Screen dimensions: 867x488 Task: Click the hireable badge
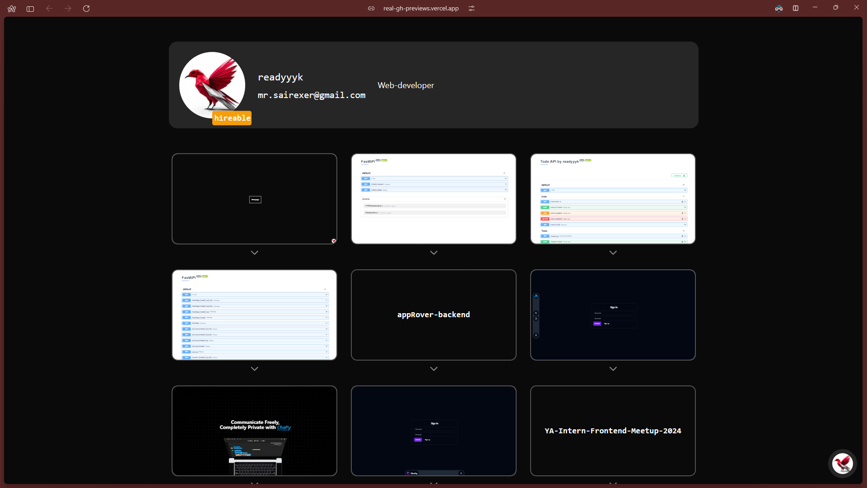[x=232, y=118]
